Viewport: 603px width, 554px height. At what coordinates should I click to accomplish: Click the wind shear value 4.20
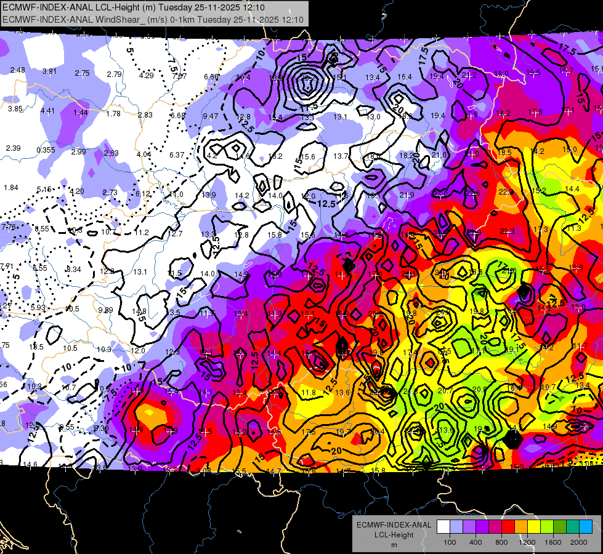[76, 191]
